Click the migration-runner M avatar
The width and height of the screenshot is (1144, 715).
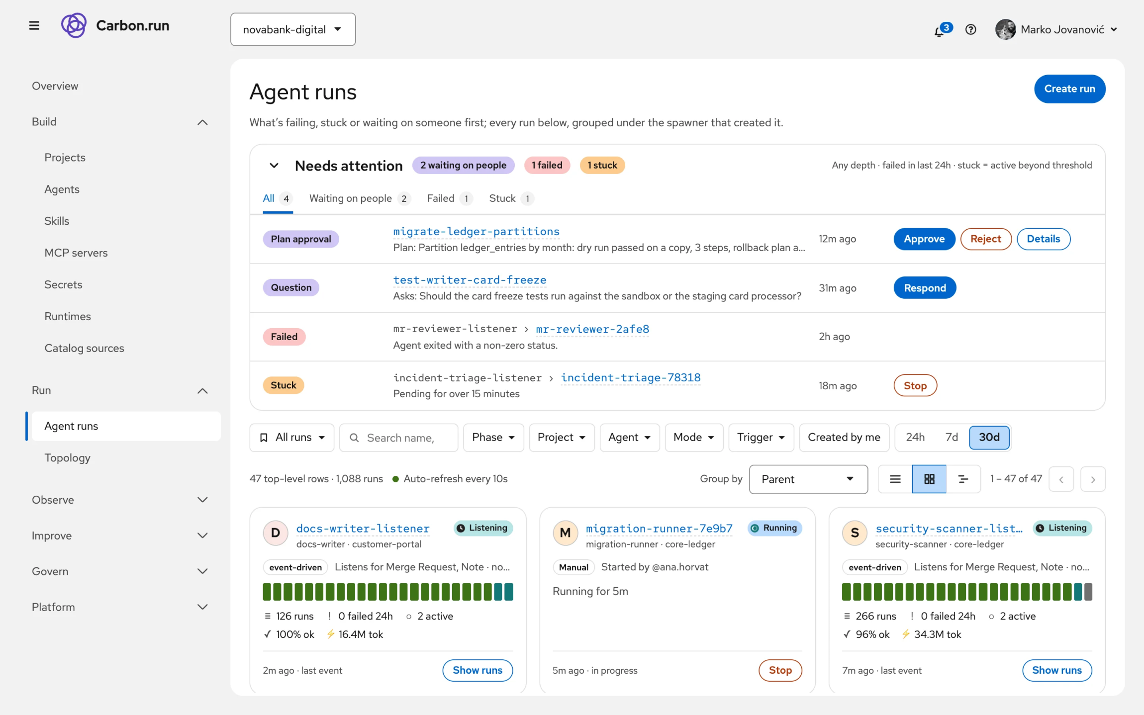pos(565,533)
